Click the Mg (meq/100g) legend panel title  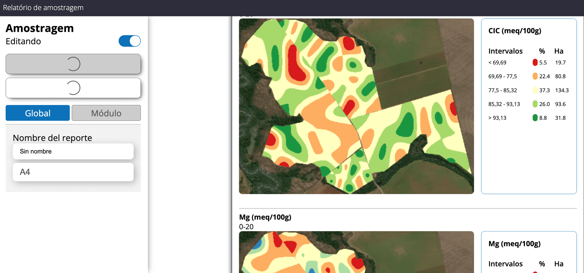point(514,244)
